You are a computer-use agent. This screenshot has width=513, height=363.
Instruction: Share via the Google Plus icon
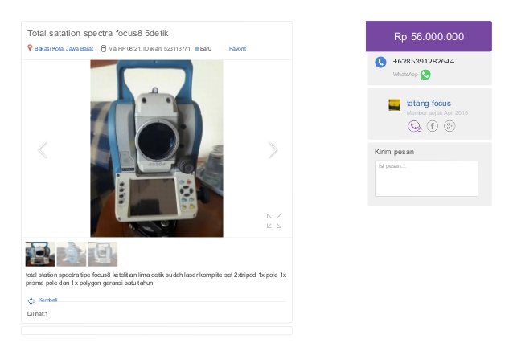(x=449, y=126)
